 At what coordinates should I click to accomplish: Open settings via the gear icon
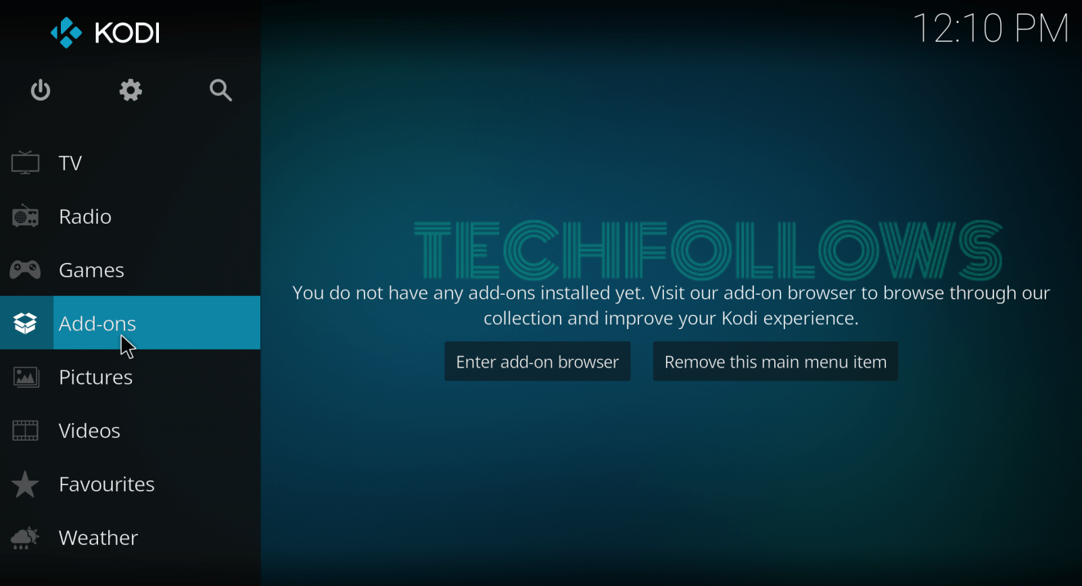point(131,90)
